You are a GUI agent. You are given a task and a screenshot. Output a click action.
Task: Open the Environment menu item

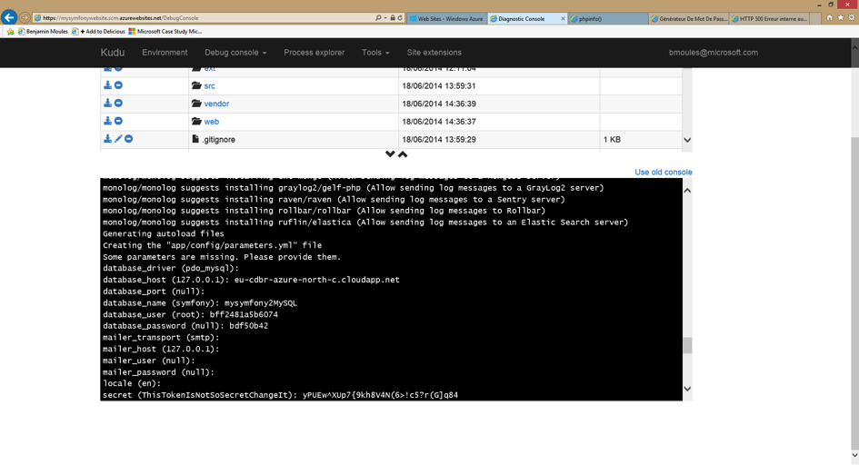click(x=165, y=53)
